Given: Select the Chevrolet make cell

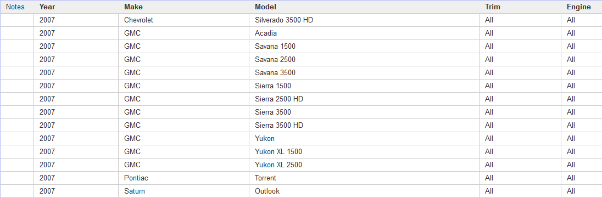Looking at the screenshot, I should [x=183, y=20].
